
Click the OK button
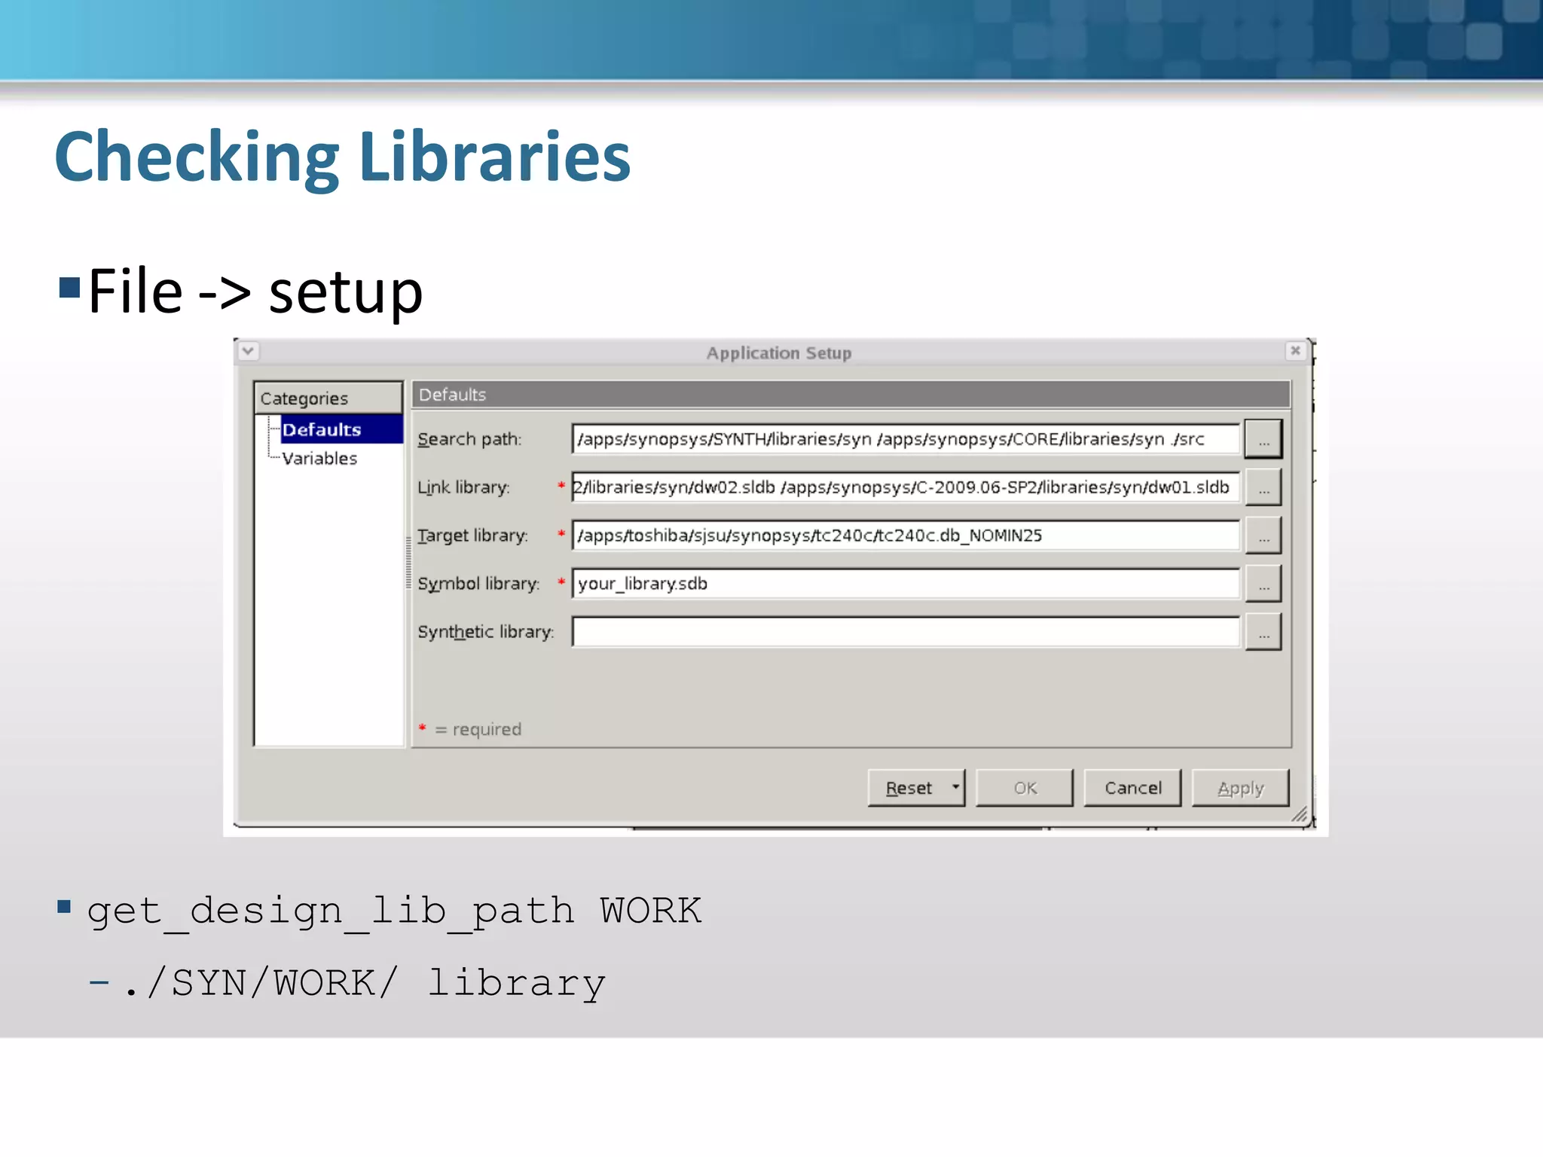point(1025,788)
